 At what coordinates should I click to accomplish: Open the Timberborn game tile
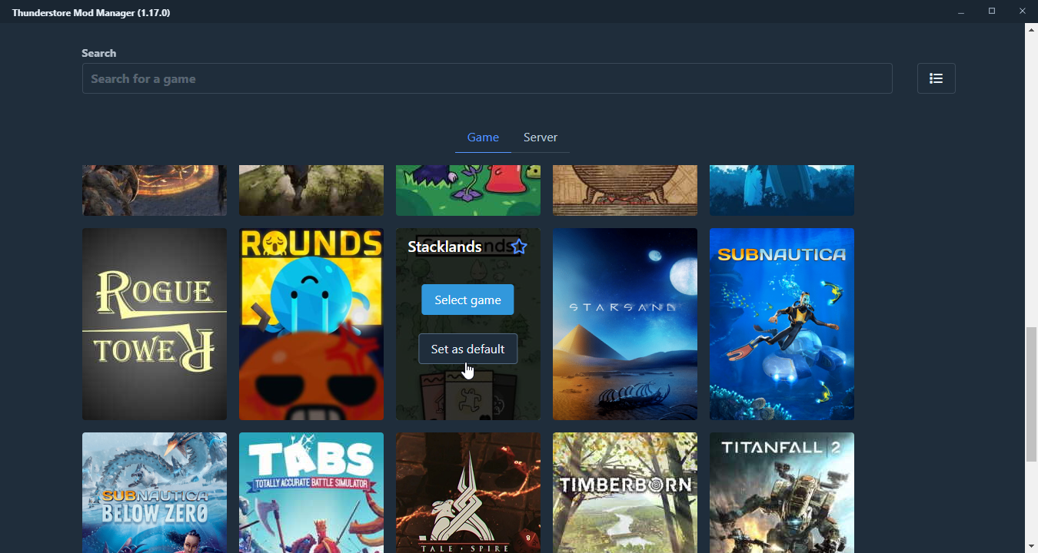point(624,492)
